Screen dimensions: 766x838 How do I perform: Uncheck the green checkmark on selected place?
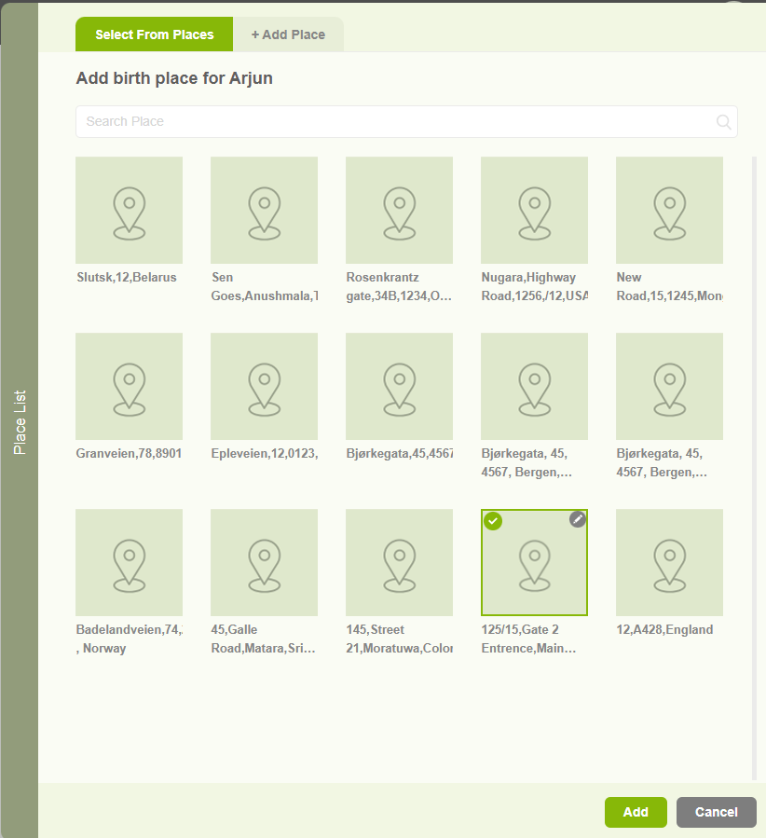point(493,521)
